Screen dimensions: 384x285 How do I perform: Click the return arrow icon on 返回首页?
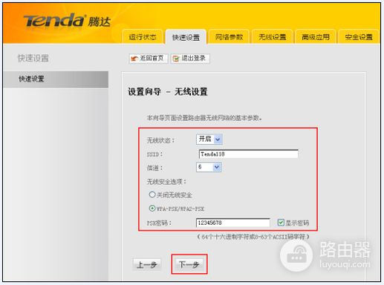tap(134, 59)
